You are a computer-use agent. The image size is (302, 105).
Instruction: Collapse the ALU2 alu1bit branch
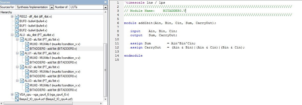click(x=17, y=67)
